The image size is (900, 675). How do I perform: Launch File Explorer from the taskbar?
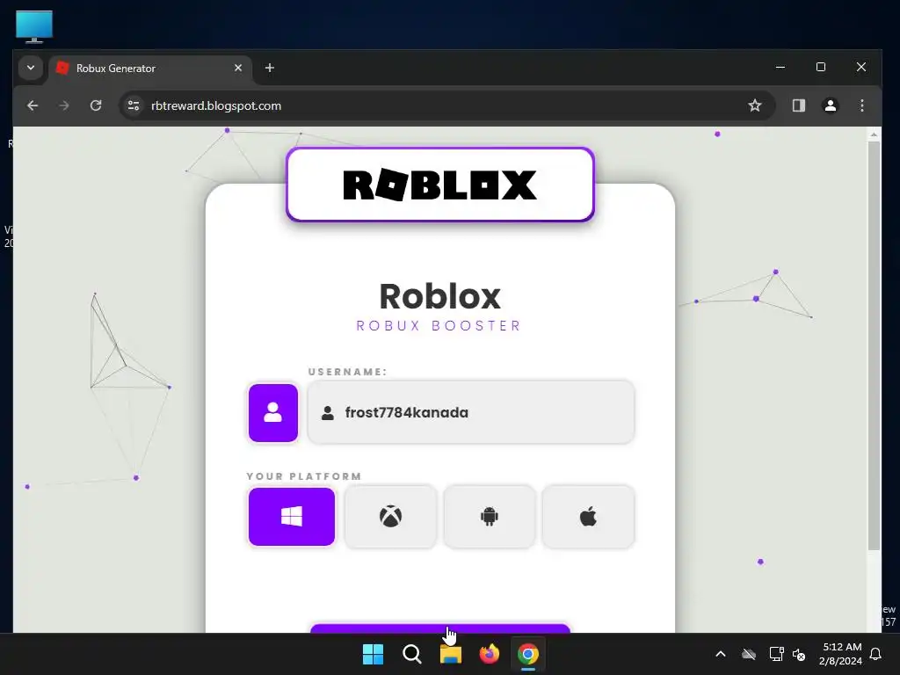[x=451, y=654]
